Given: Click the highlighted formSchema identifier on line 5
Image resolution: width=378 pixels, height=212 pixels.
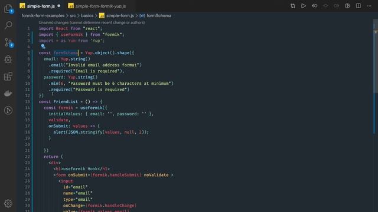Looking at the screenshot, I should [x=66, y=53].
